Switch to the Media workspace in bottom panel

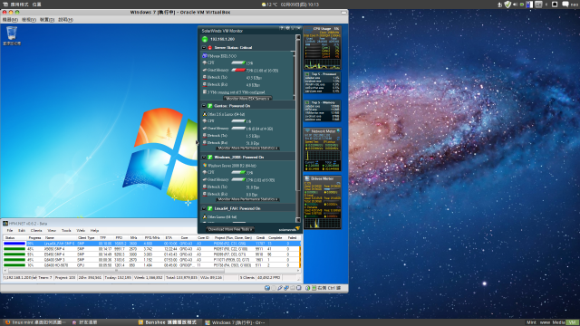(x=559, y=322)
